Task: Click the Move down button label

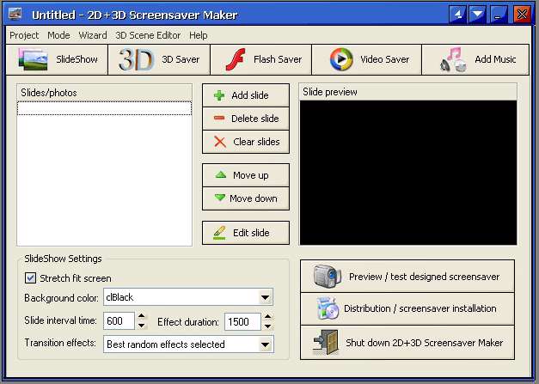Action: point(254,198)
